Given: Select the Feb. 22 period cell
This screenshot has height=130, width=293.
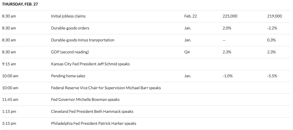Looking at the screenshot, I should click(x=190, y=16).
